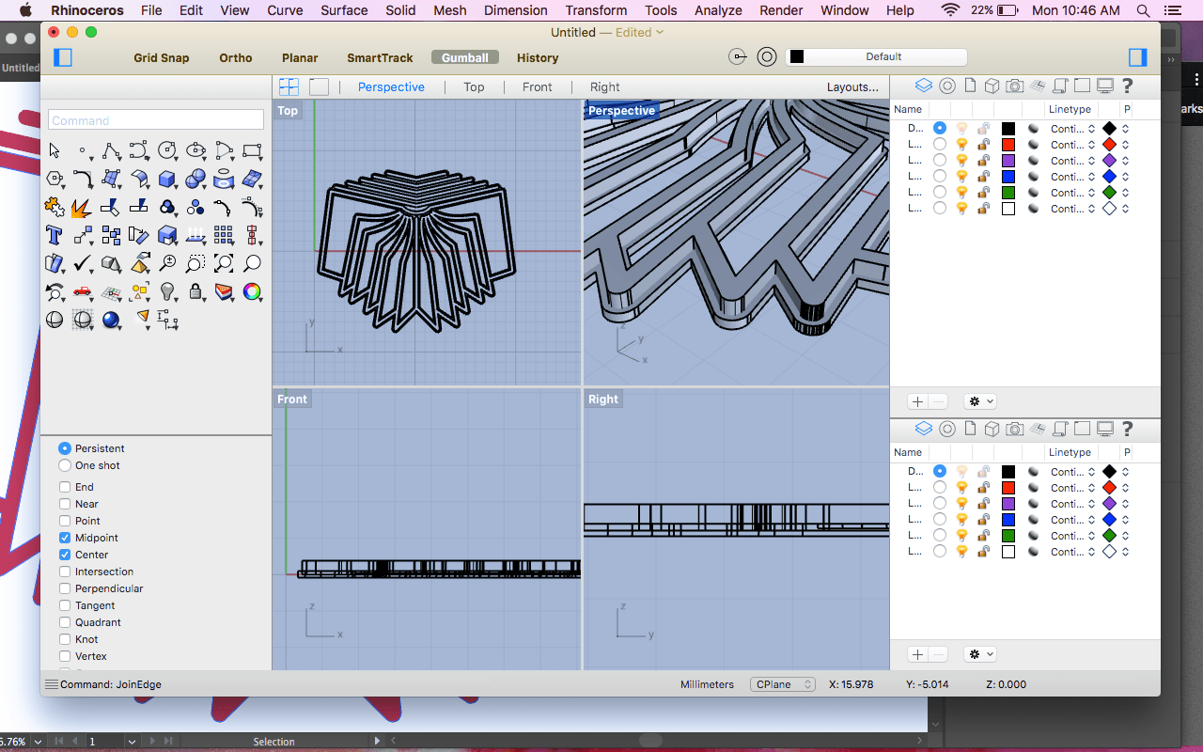Click the red layer color swatch in upper panel
This screenshot has width=1203, height=752.
[x=1008, y=145]
